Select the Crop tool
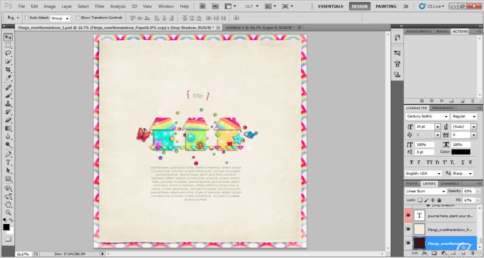The width and height of the screenshot is (484, 258). (x=8, y=70)
